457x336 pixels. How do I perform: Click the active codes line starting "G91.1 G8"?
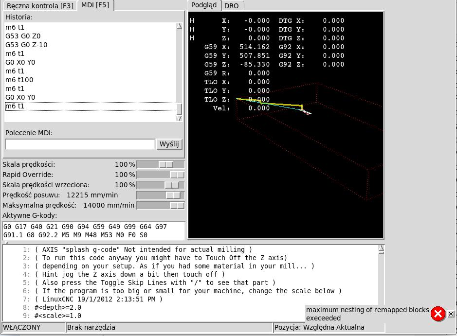[x=75, y=235]
